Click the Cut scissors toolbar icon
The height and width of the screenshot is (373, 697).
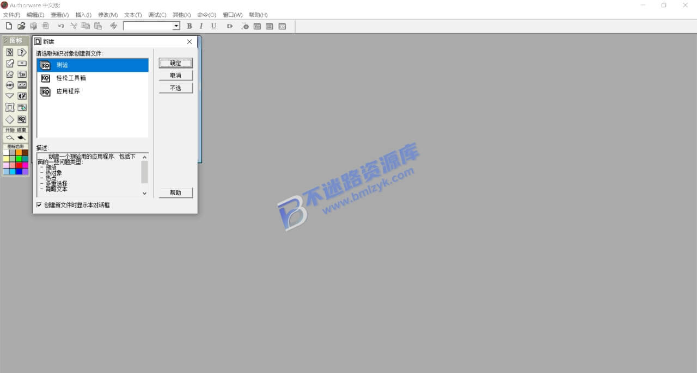(74, 26)
